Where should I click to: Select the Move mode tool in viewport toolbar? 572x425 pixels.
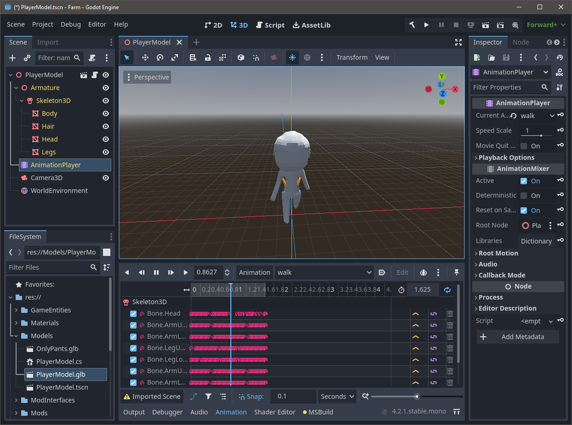pos(145,57)
